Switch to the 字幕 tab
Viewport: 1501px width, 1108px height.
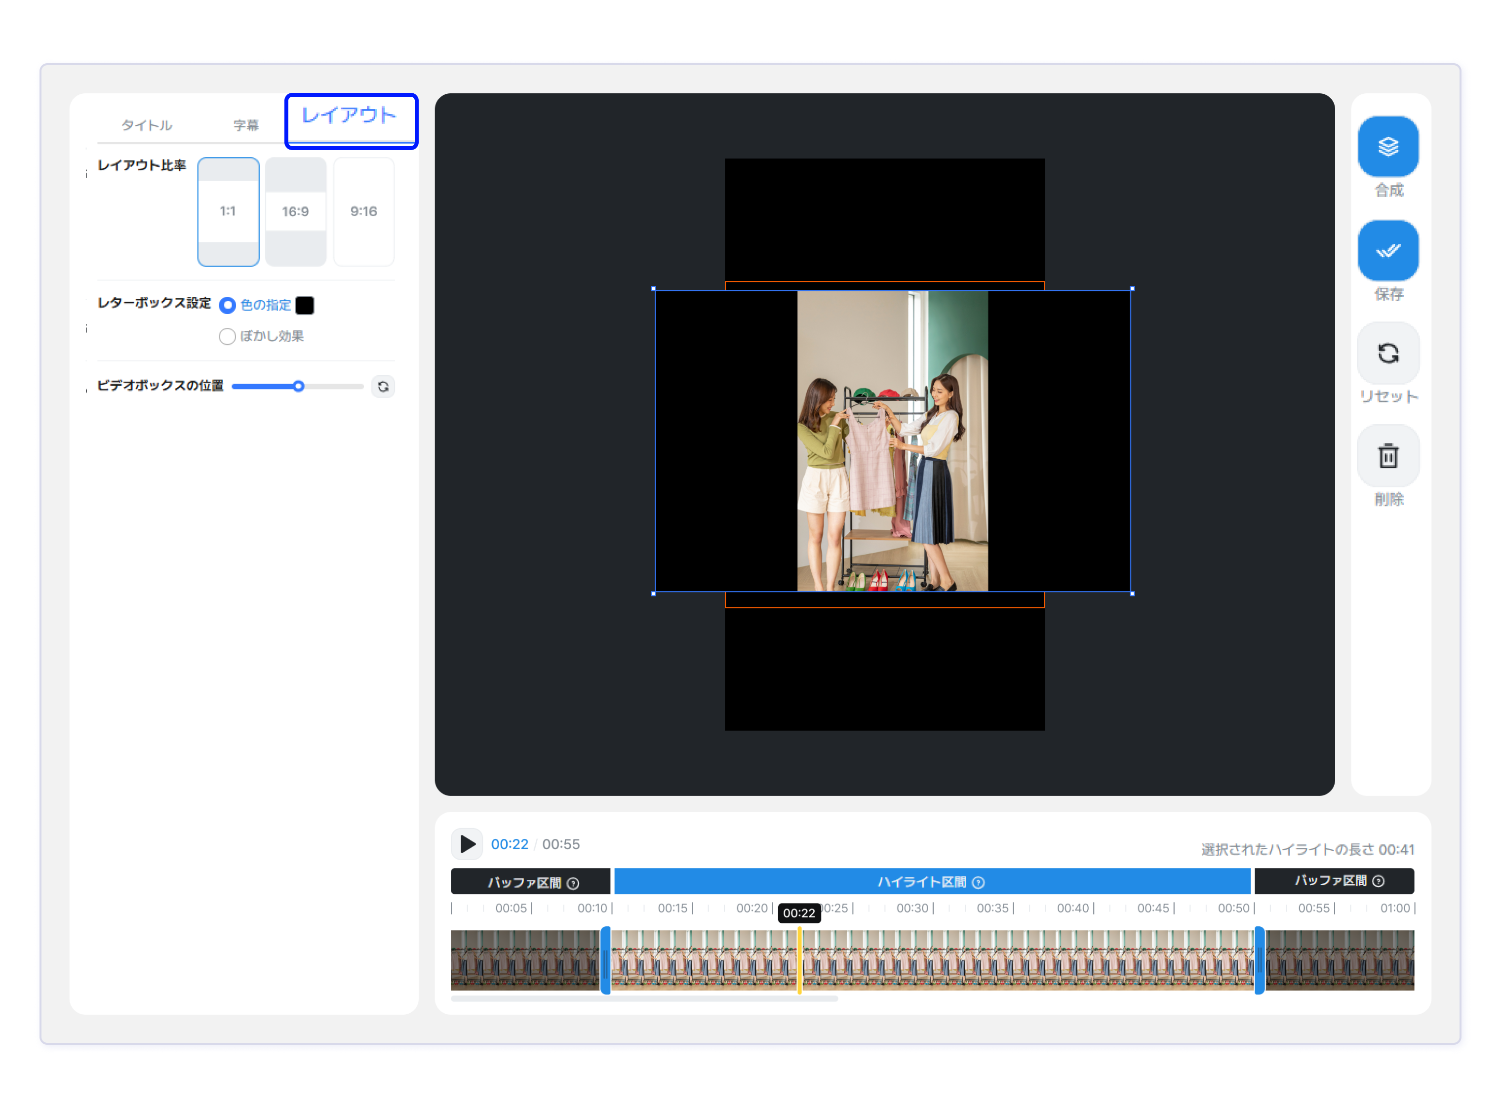click(245, 125)
